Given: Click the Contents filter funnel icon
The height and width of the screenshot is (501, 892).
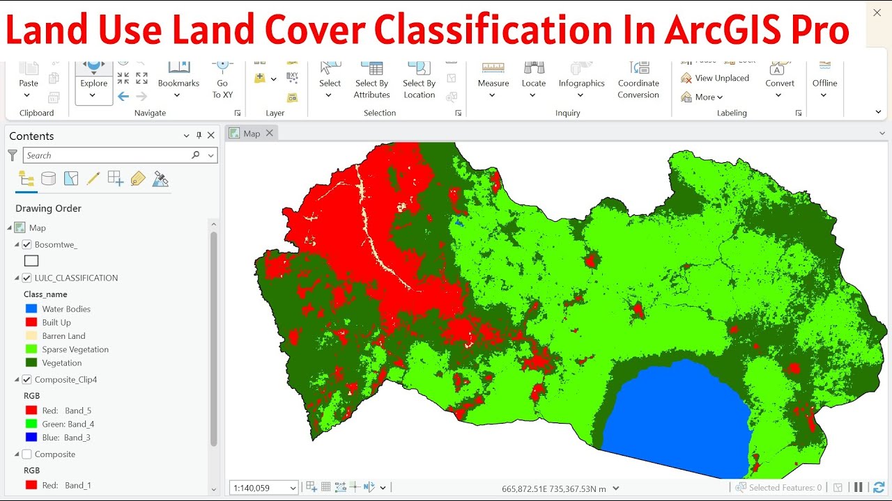Looking at the screenshot, I should [12, 155].
